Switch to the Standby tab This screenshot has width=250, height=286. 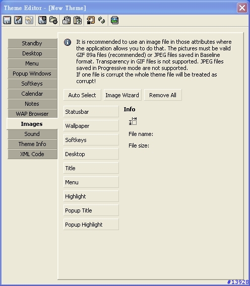(x=32, y=43)
